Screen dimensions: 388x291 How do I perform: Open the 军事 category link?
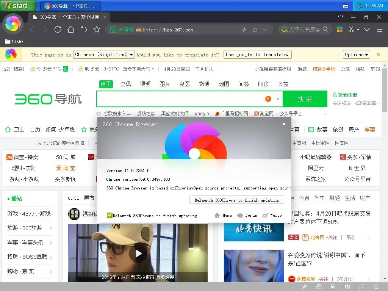coord(370,130)
